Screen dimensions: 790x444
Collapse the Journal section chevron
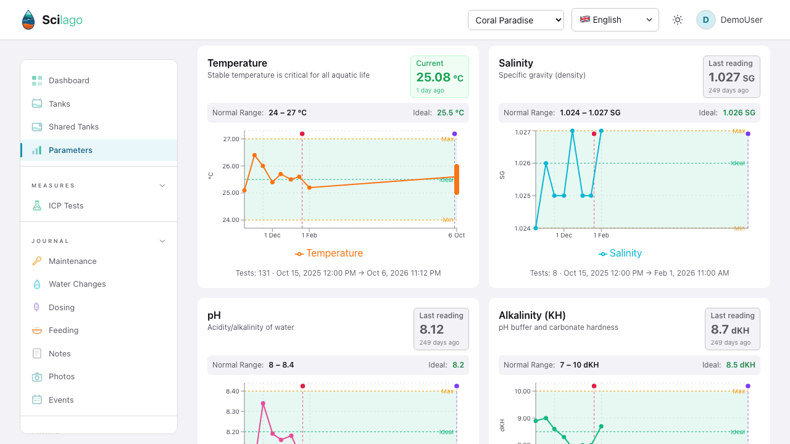click(163, 241)
